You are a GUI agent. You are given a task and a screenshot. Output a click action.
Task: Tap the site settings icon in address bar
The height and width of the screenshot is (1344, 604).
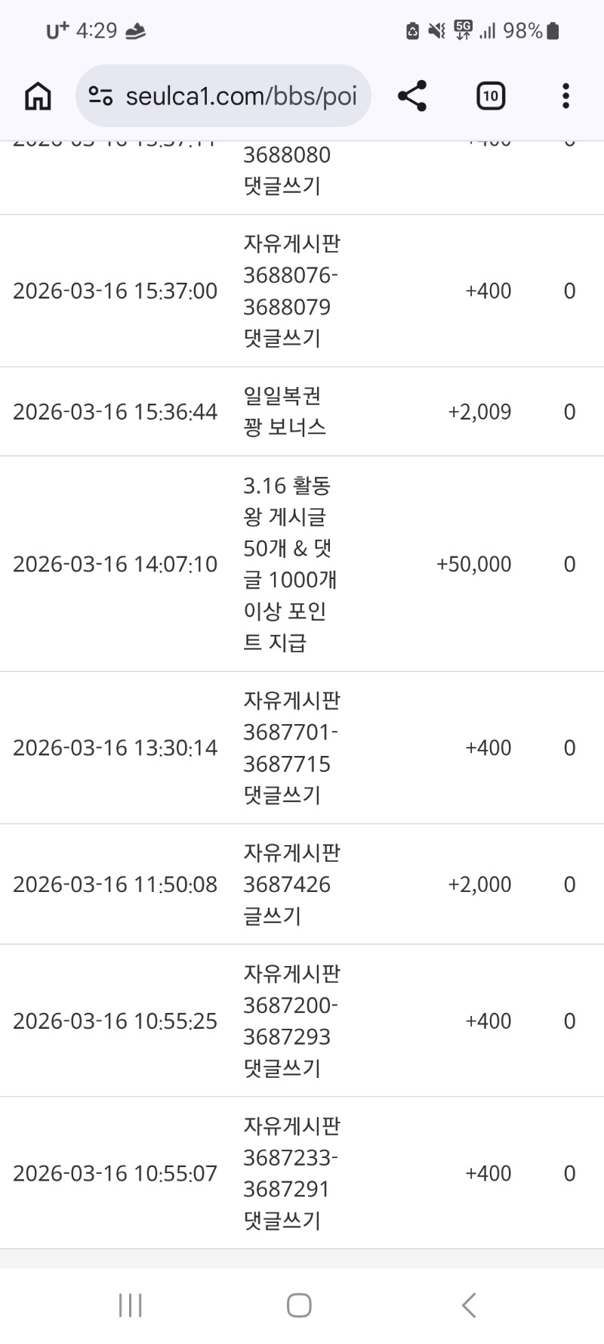click(x=100, y=96)
